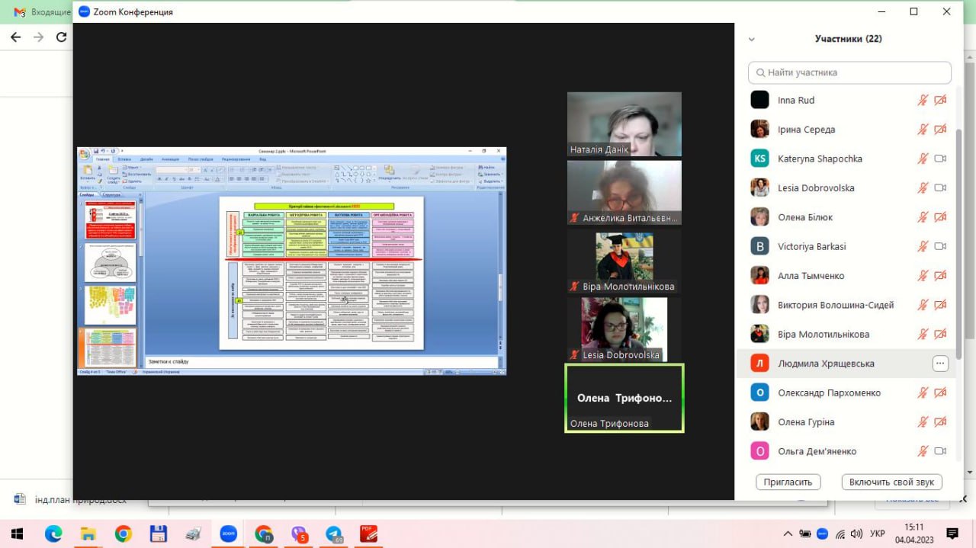Show hidden icons in the system tray
The image size is (976, 548).
786,534
